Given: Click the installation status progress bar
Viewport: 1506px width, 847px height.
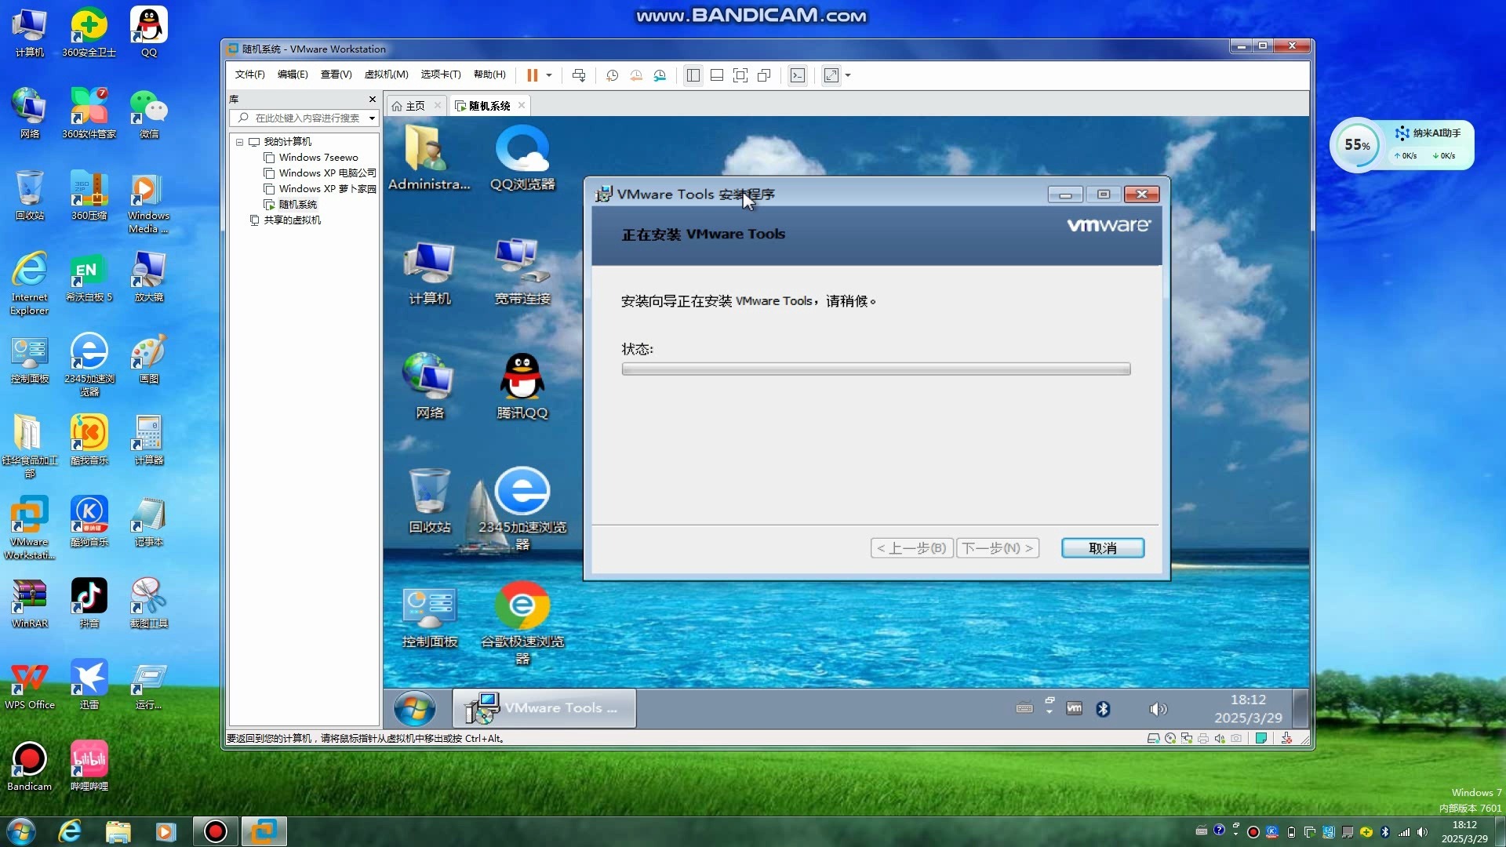Looking at the screenshot, I should pos(876,369).
